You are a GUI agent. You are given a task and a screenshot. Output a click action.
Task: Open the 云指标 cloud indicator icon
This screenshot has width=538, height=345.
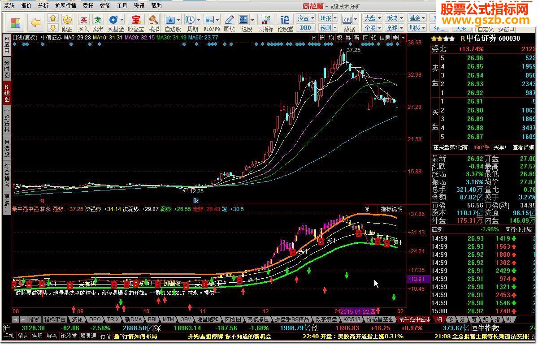click(265, 22)
